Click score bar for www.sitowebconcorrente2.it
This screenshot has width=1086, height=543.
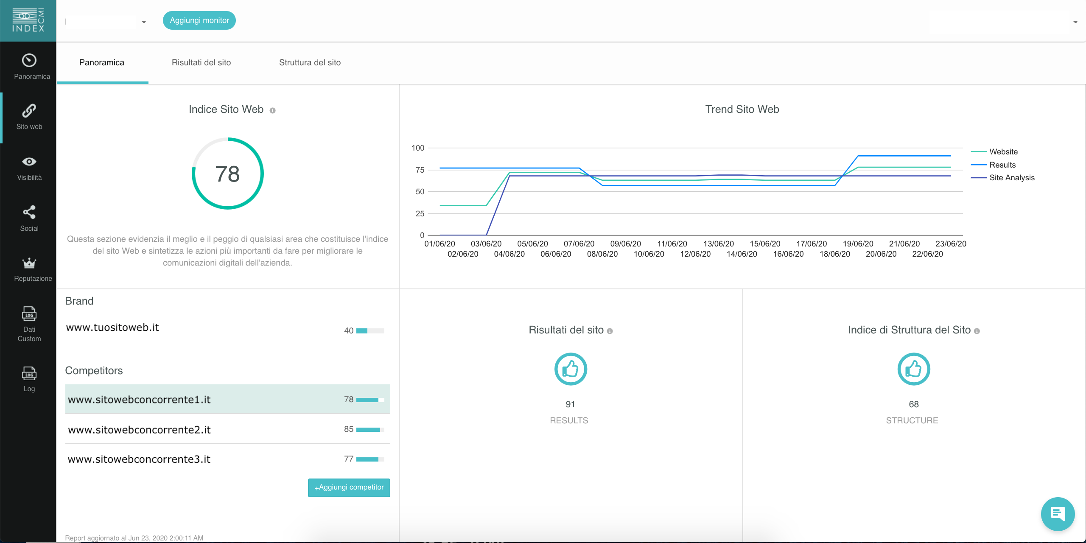[370, 430]
